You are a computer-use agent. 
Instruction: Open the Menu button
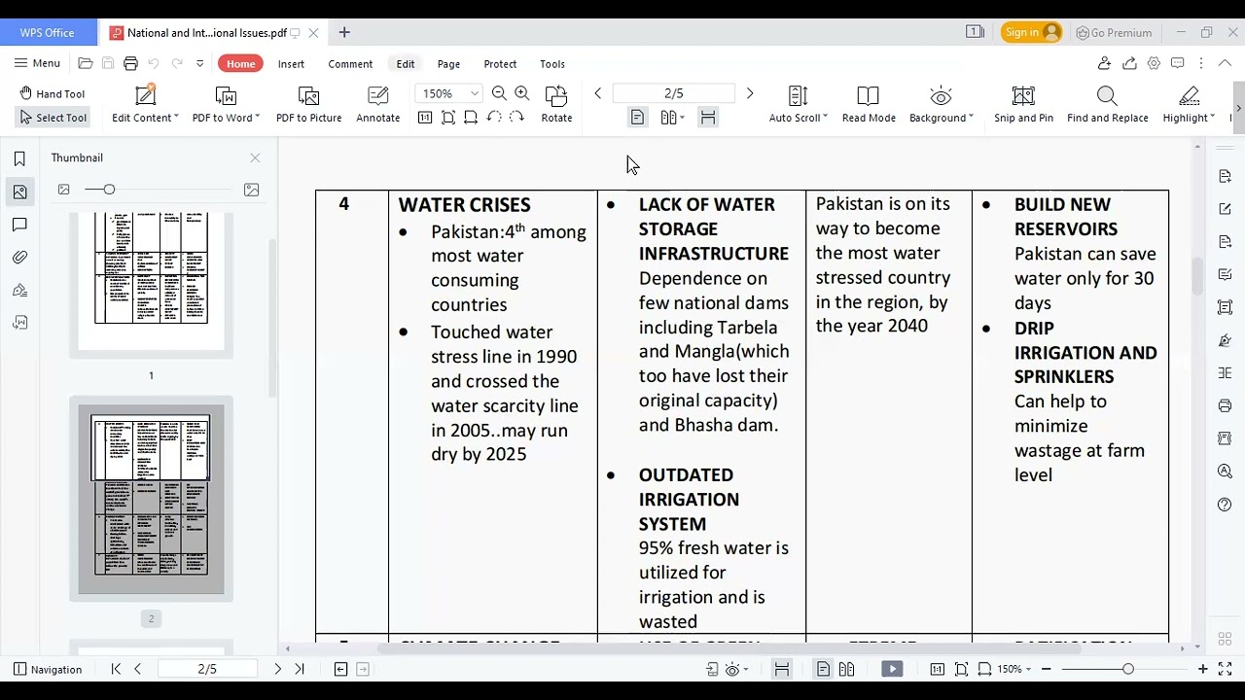coord(37,63)
